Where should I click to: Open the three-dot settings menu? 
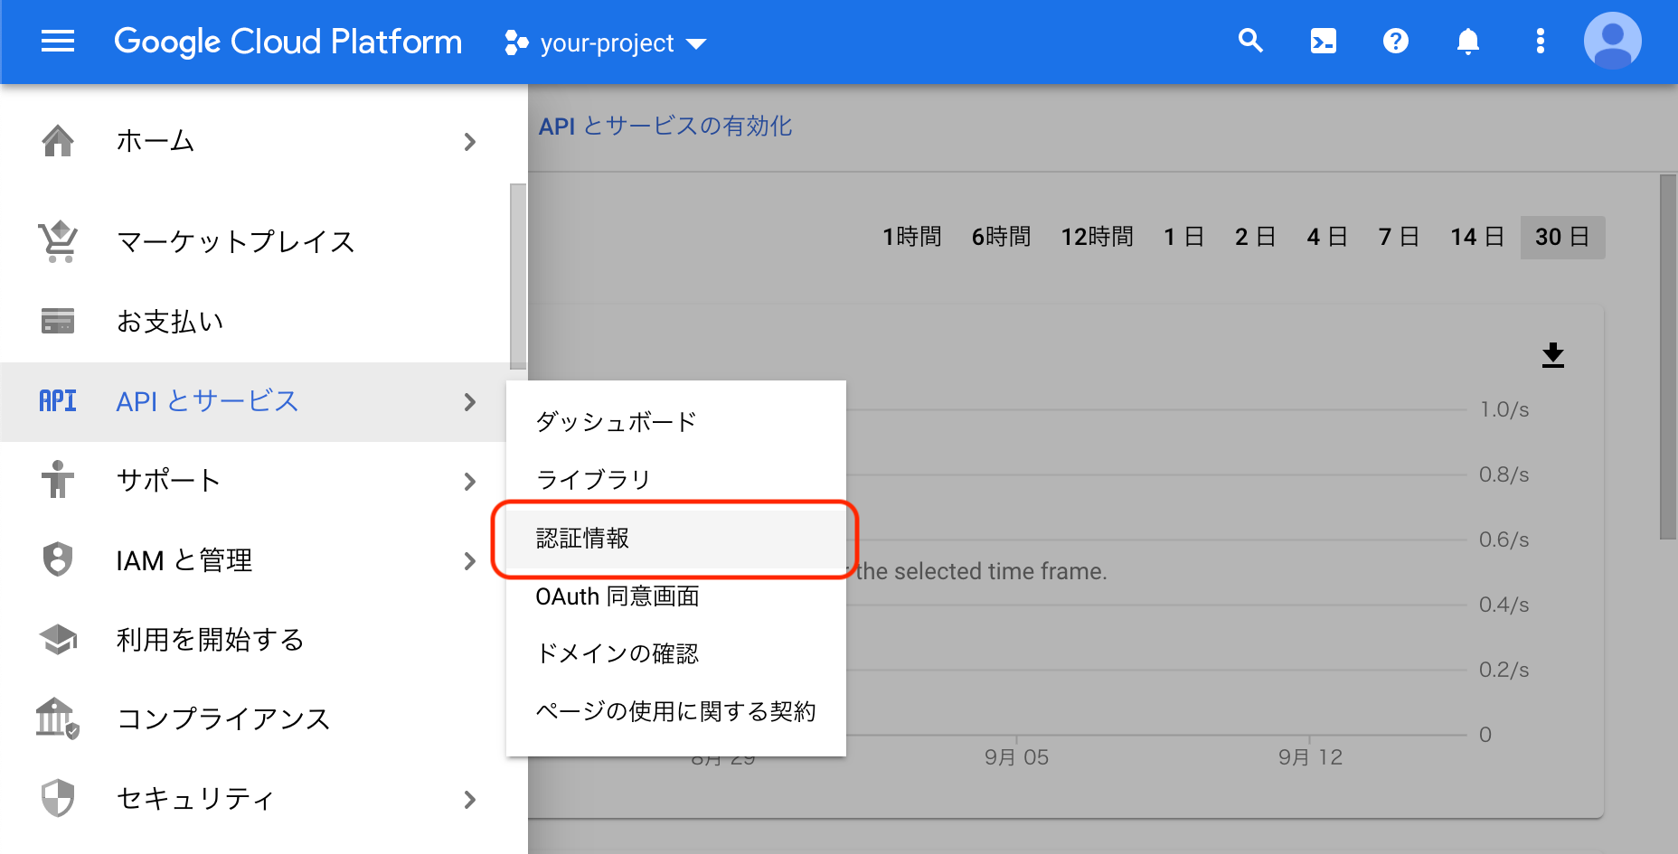pos(1541,42)
